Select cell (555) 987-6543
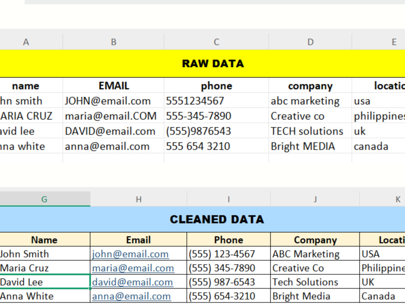Image resolution: width=405 pixels, height=304 pixels. coord(228,282)
